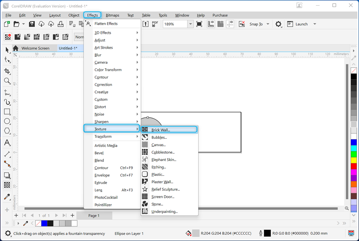The width and height of the screenshot is (359, 241).
Task: Open the Quick customize plus button
Action: (x=7, y=210)
